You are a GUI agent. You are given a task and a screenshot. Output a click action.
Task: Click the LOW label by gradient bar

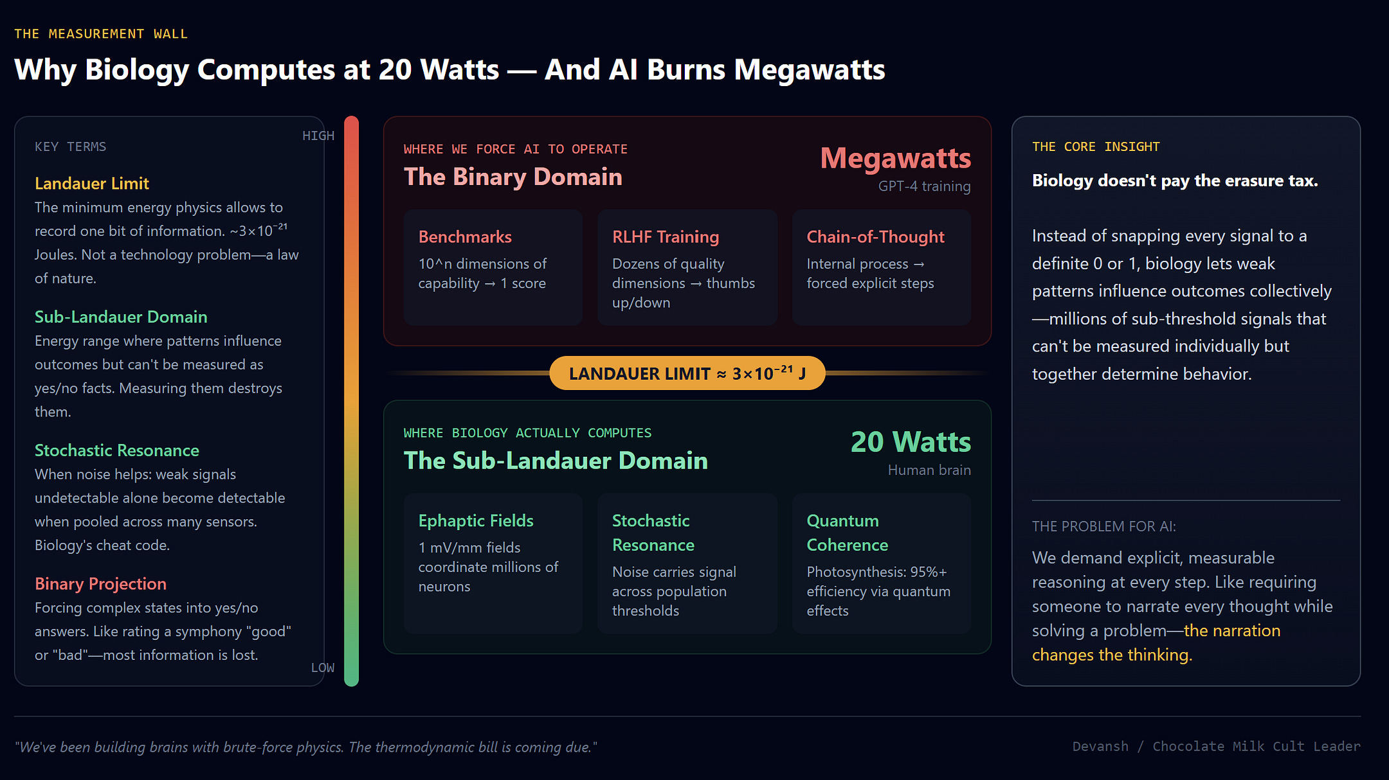click(323, 668)
